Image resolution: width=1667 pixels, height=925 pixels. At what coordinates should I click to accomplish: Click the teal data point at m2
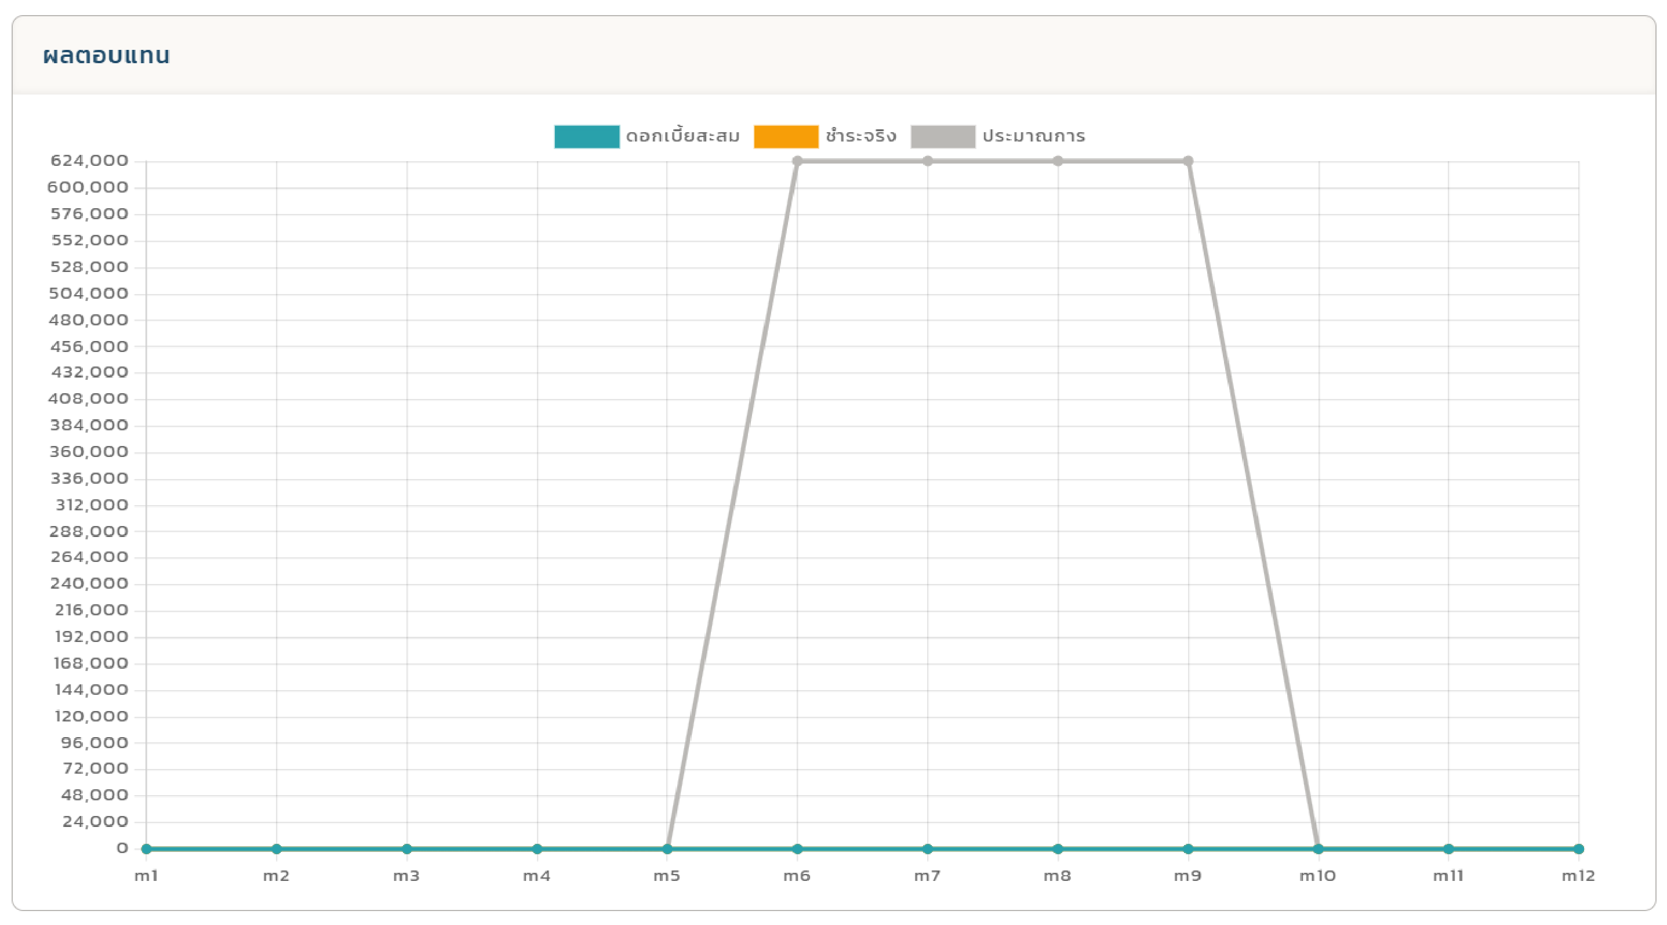coord(277,848)
